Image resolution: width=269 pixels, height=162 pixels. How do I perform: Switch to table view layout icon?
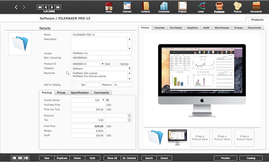(x=26, y=158)
